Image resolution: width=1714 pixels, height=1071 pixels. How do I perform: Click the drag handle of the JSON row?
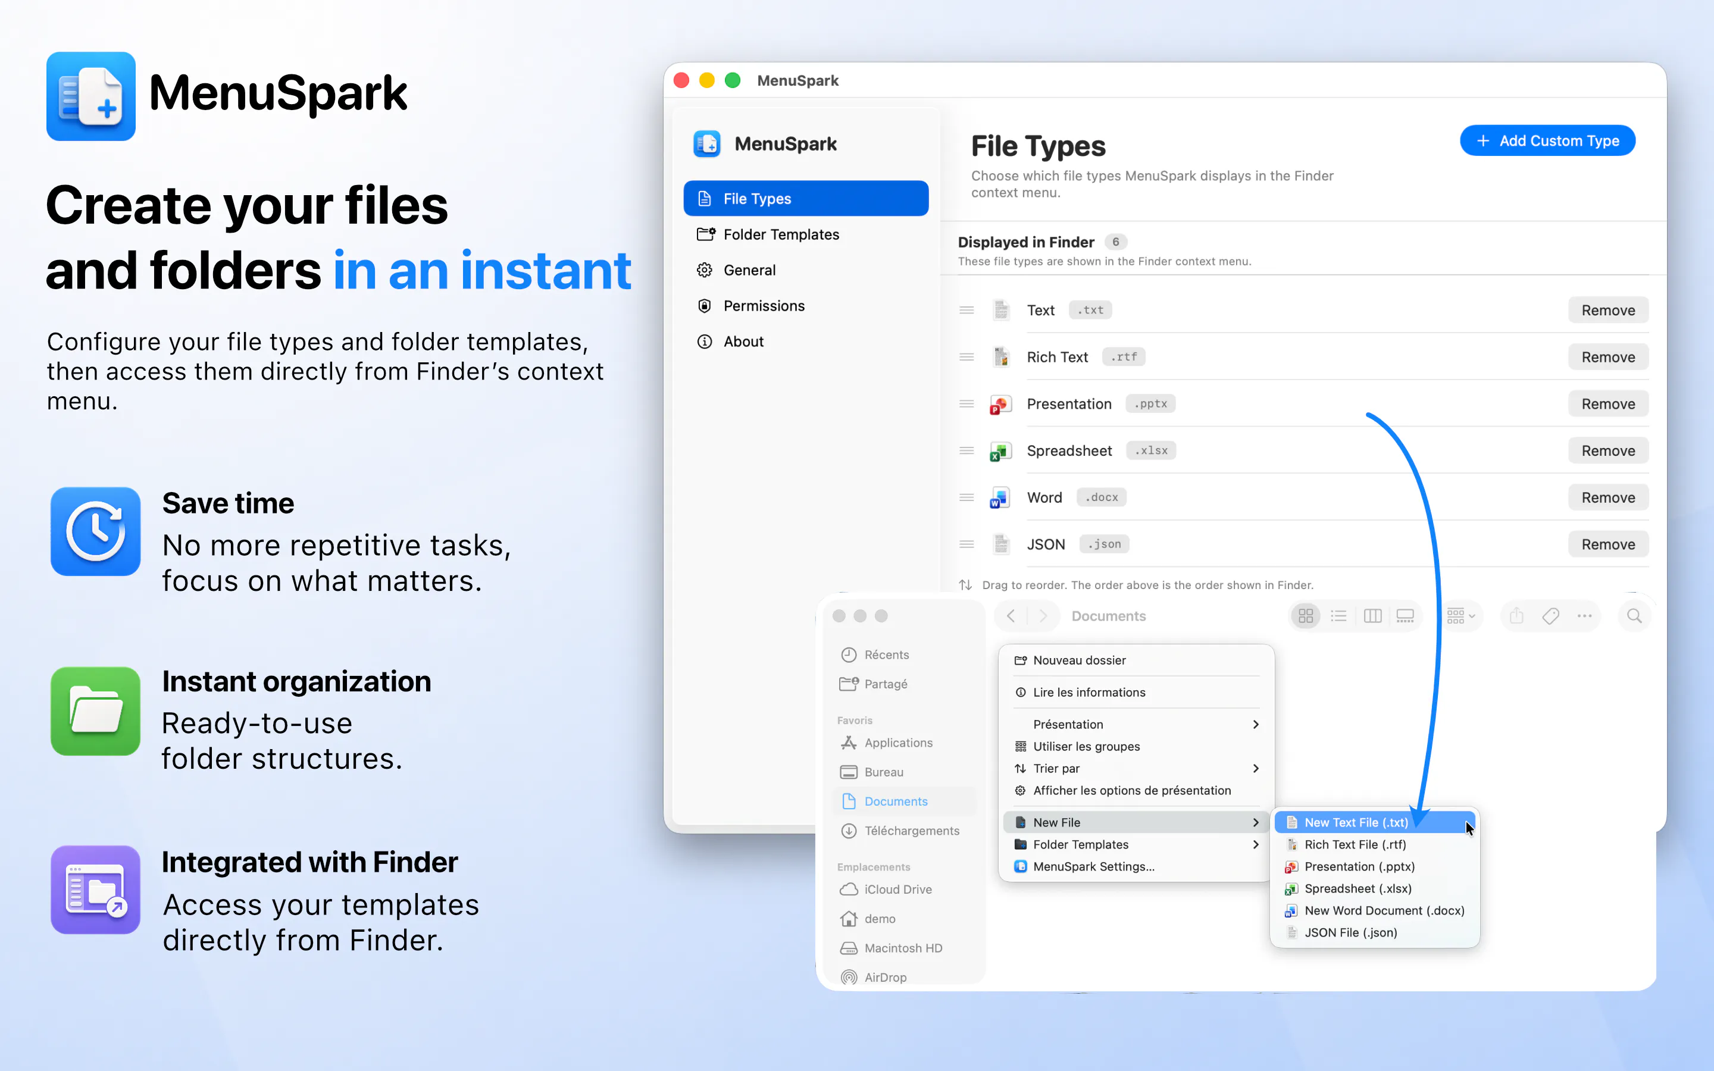click(x=967, y=544)
